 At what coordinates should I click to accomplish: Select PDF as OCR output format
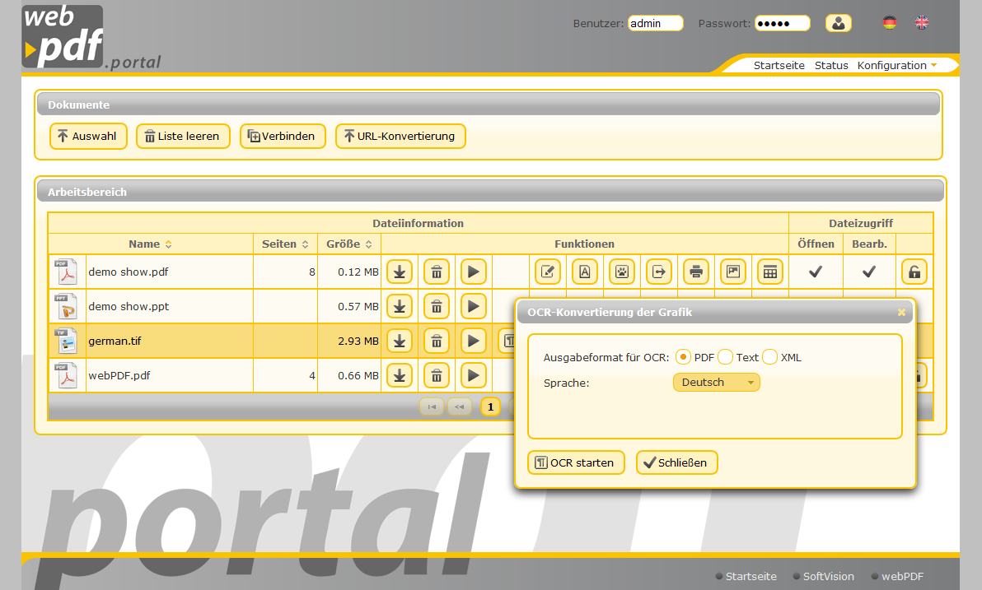683,357
